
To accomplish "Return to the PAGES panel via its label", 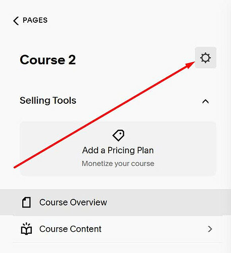I will tap(35, 20).
